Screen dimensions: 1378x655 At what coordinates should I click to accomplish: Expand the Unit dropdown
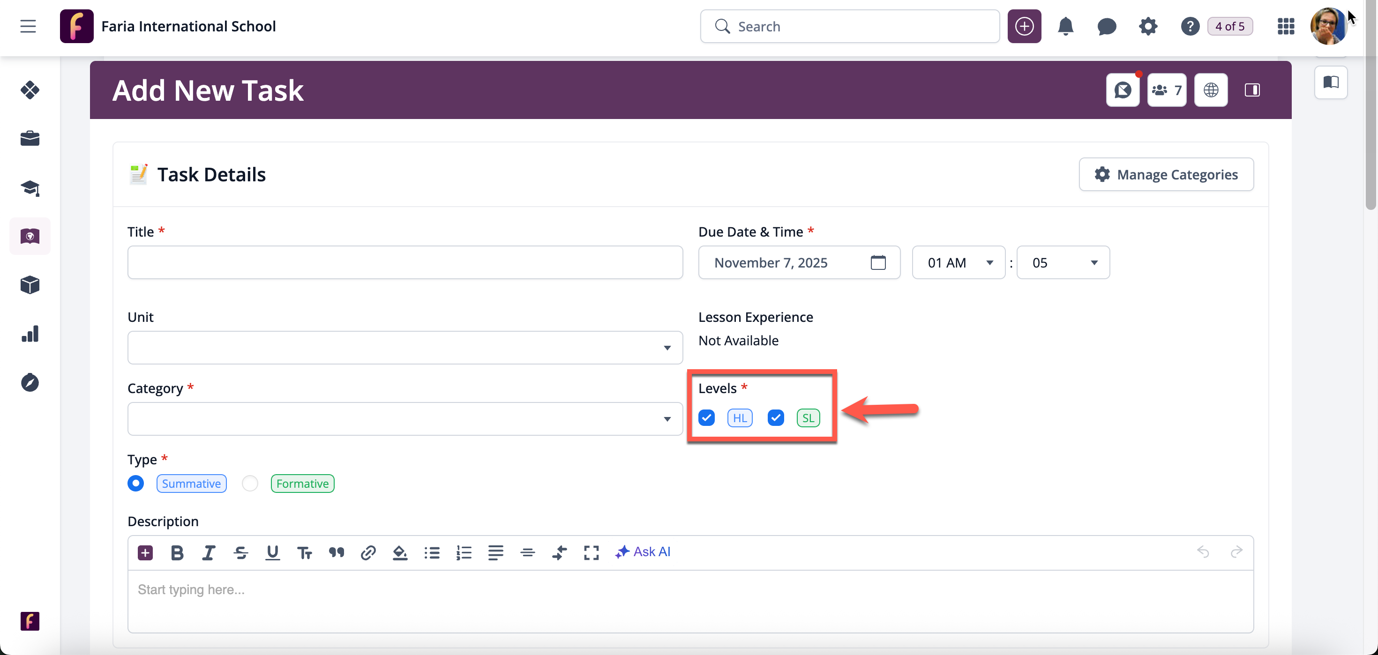point(405,348)
